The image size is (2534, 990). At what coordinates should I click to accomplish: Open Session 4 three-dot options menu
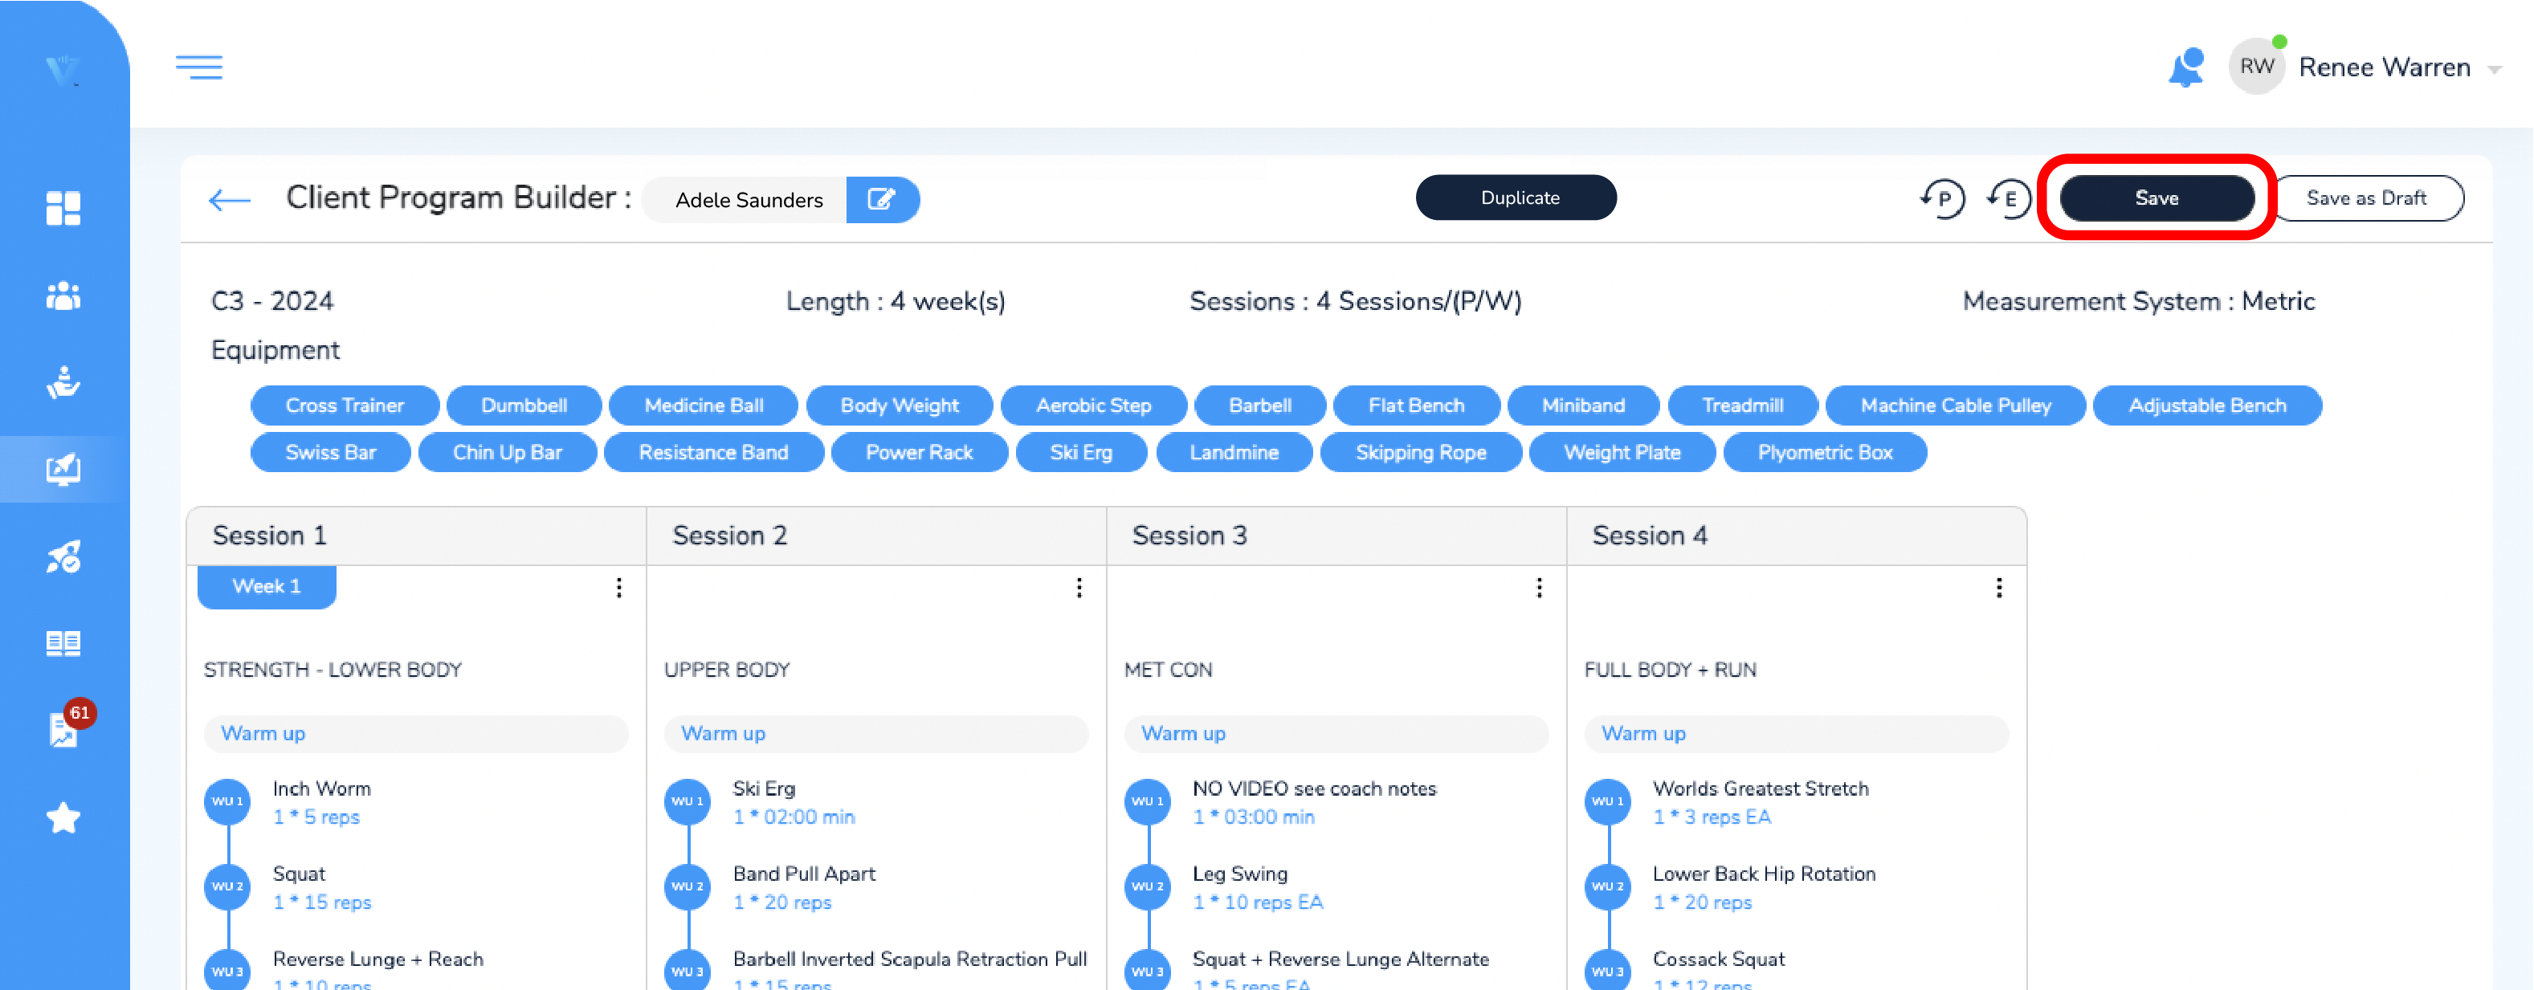click(1999, 588)
